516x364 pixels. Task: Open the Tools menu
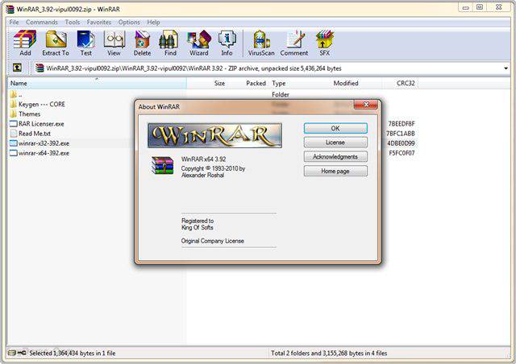(73, 23)
